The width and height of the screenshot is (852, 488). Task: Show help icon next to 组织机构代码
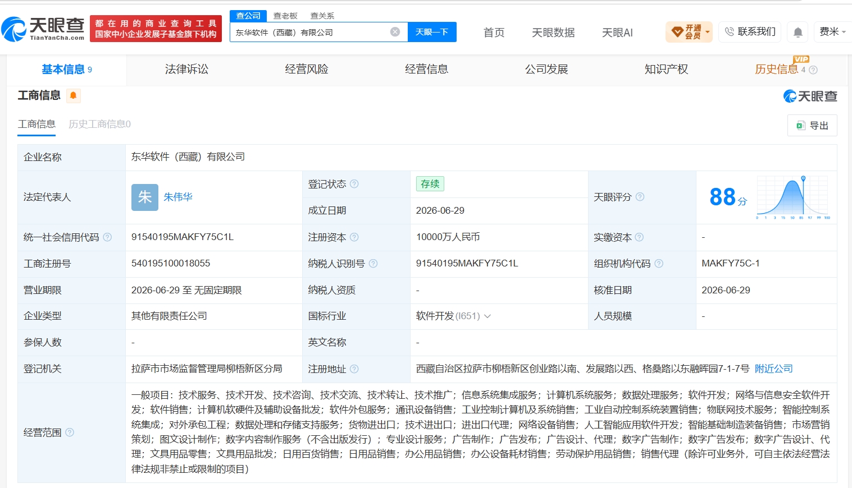point(659,264)
